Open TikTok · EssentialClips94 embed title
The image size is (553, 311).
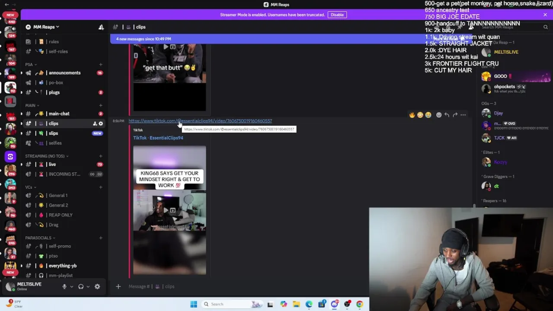tap(158, 138)
